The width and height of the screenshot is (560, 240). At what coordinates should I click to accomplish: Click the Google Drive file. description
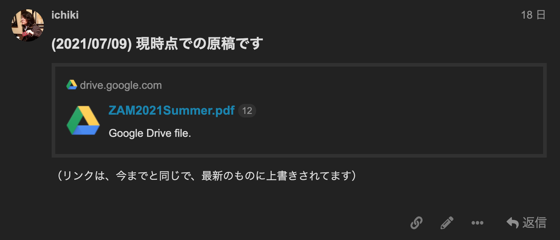tap(150, 133)
